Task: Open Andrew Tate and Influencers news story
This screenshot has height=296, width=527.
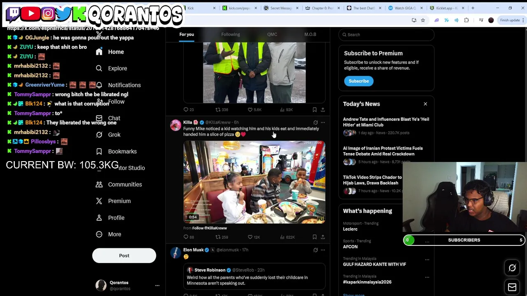Action: pyautogui.click(x=386, y=126)
